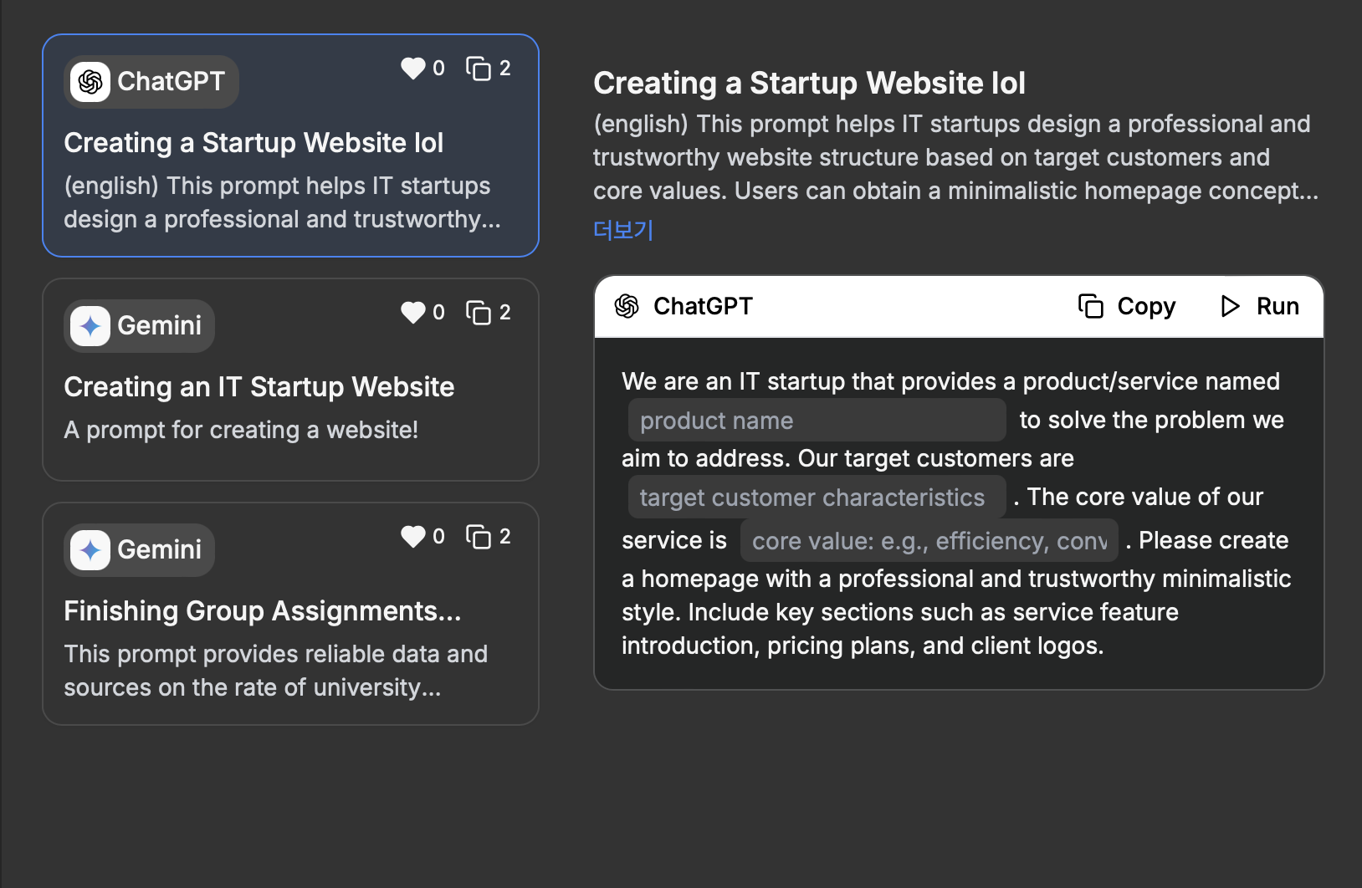Click the play icon beside Run
The image size is (1362, 888).
pyautogui.click(x=1229, y=306)
